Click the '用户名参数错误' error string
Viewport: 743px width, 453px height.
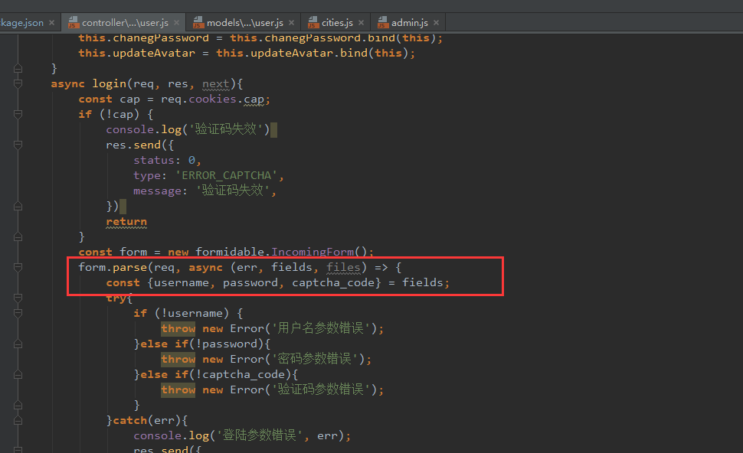320,328
